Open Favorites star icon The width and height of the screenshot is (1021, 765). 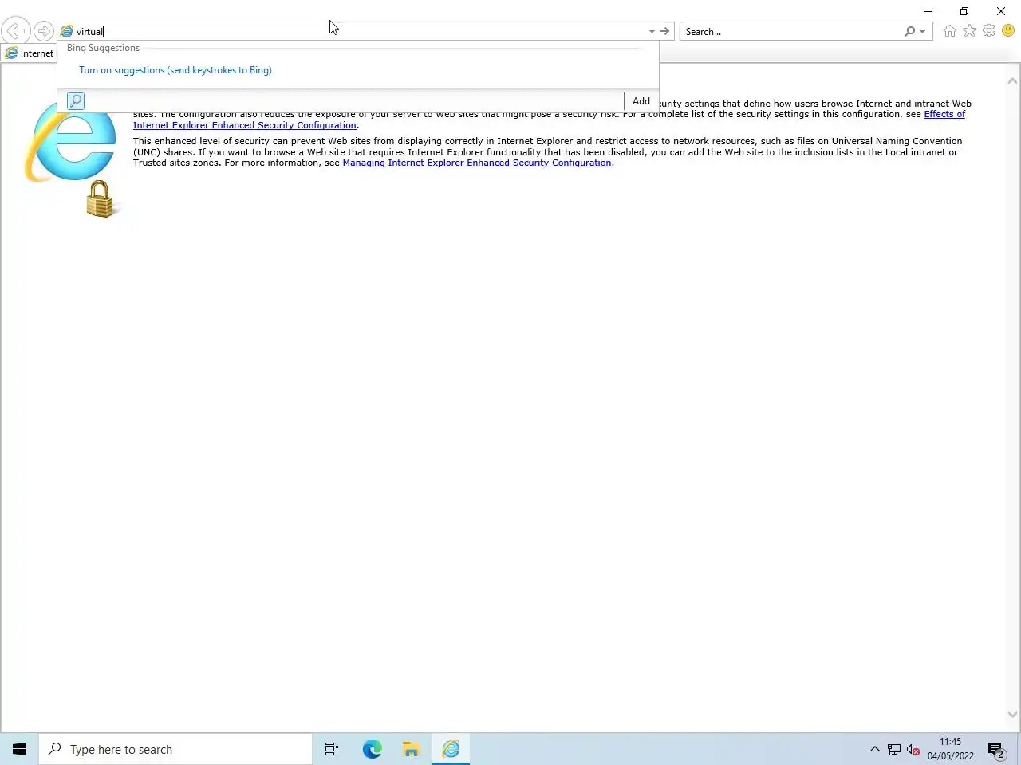coord(969,31)
